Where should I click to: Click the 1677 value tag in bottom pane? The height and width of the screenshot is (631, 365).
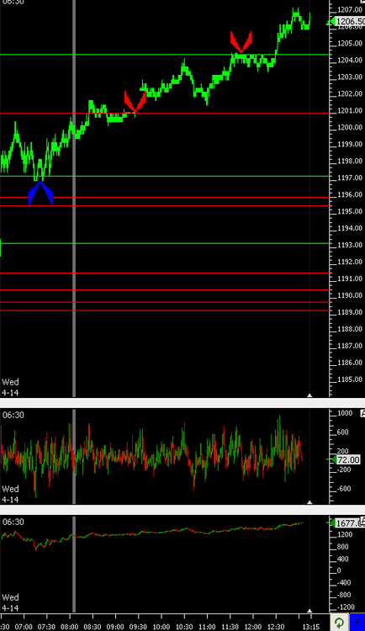click(x=348, y=523)
